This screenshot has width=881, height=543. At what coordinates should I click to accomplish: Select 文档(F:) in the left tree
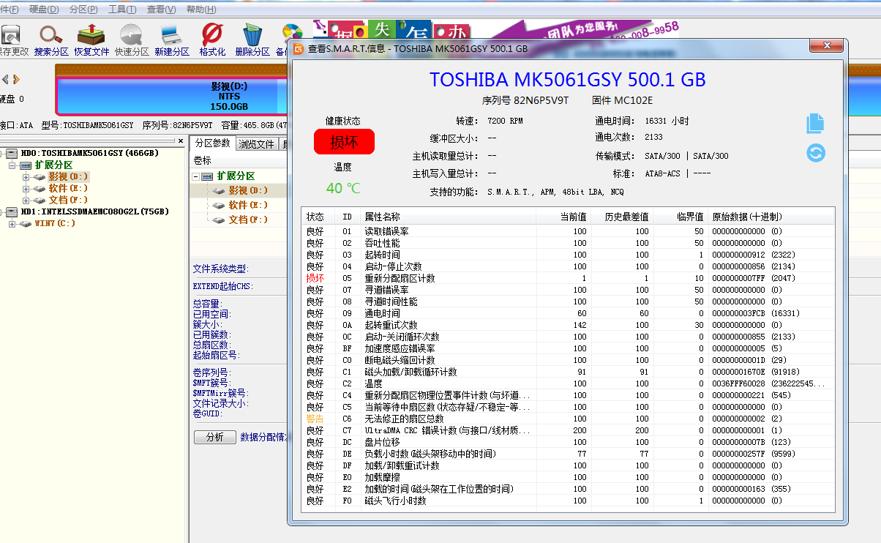coord(68,201)
